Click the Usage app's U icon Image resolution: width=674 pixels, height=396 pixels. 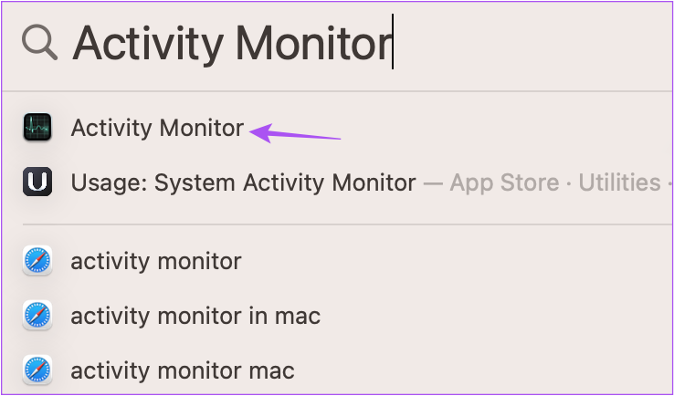click(39, 182)
